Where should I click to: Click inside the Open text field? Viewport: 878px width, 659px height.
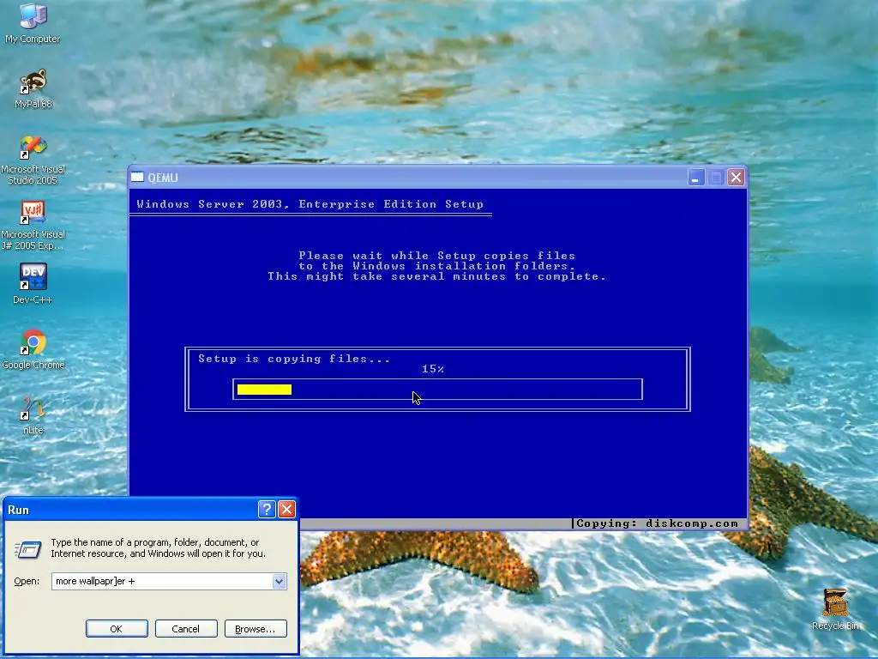(162, 581)
